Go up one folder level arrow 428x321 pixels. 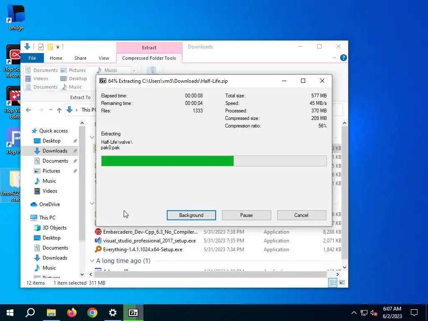tap(59, 110)
